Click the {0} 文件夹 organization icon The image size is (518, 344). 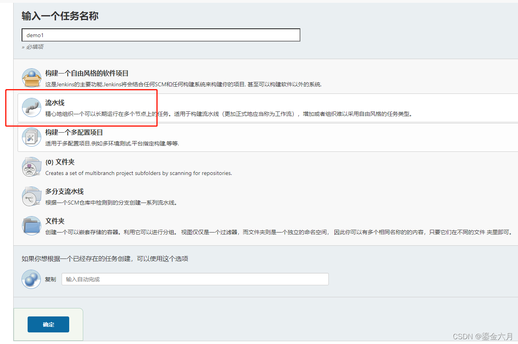[x=31, y=167]
